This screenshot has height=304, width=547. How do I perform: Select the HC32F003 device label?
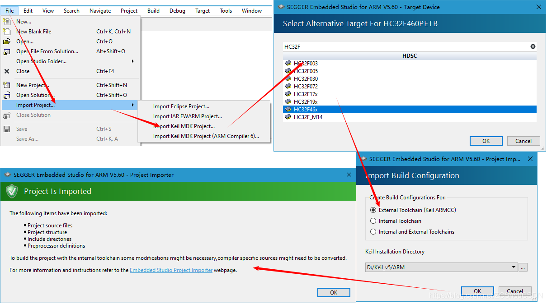[x=306, y=64]
